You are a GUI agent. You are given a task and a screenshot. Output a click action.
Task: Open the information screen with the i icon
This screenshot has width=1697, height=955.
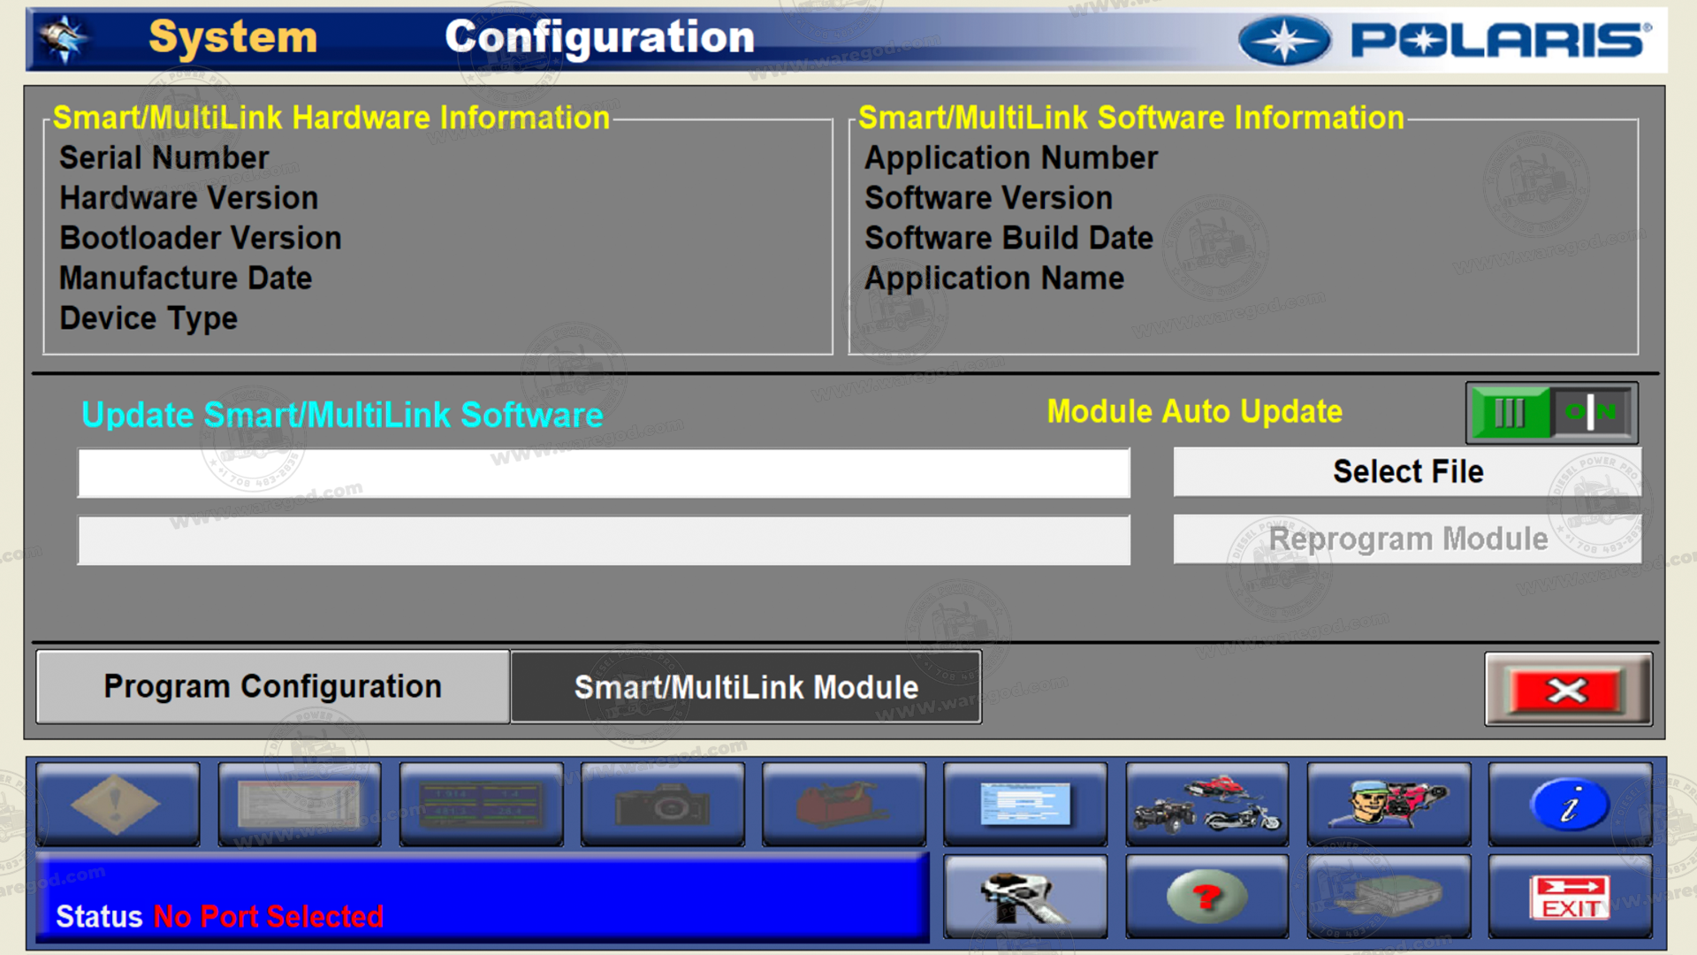pyautogui.click(x=1570, y=805)
